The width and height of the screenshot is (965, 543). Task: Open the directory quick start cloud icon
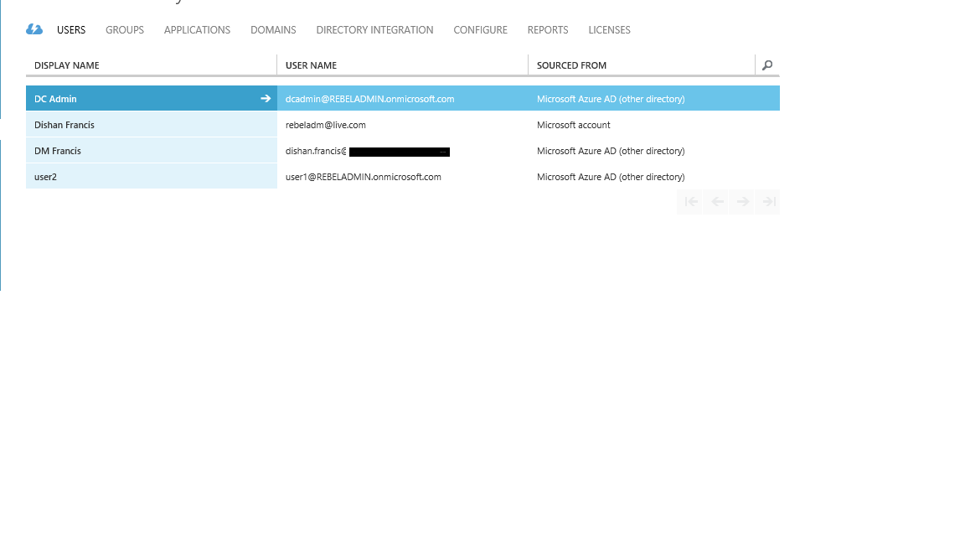pos(34,29)
